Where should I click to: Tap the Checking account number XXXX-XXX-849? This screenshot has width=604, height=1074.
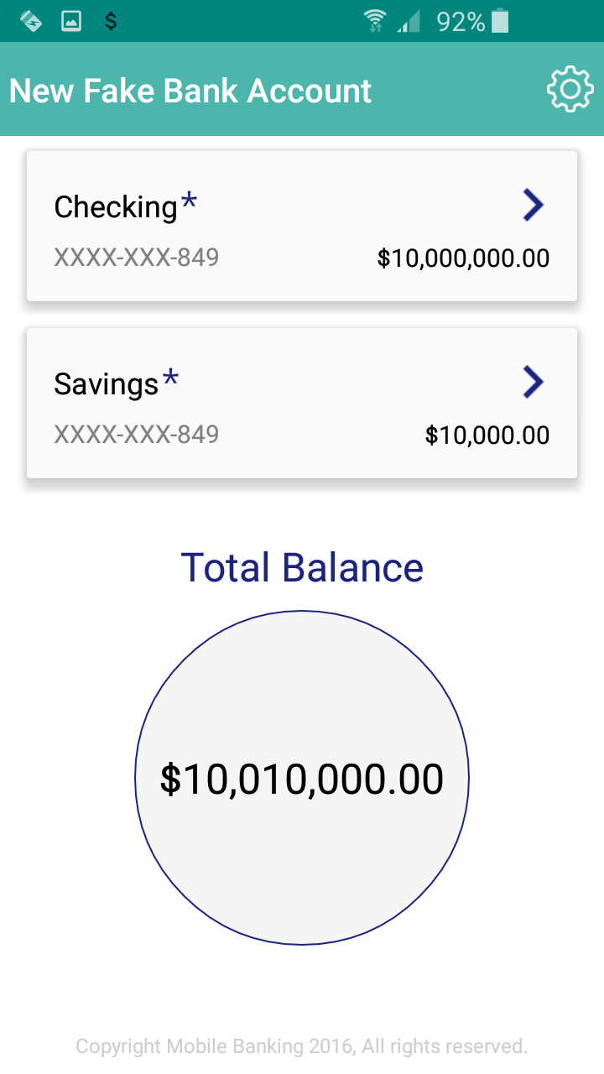[137, 257]
